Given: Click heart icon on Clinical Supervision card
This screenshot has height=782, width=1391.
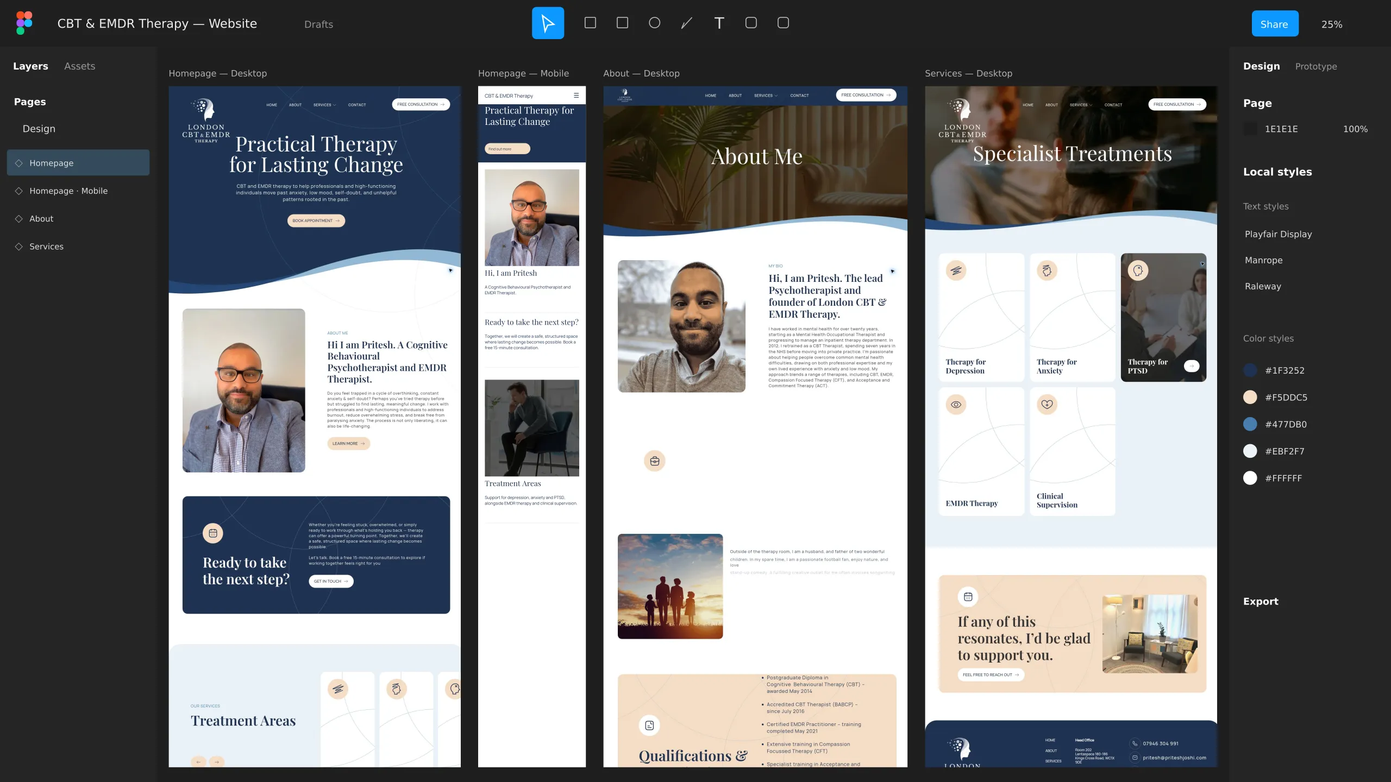Looking at the screenshot, I should tap(1047, 404).
